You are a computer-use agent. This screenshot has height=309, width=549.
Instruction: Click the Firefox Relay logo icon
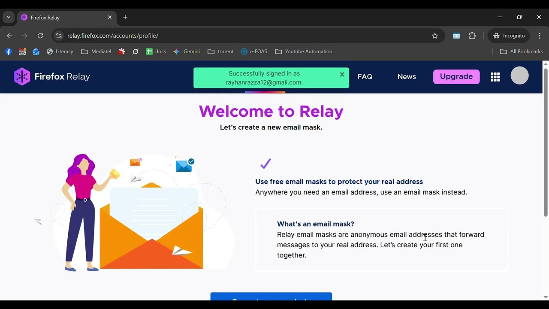(22, 77)
